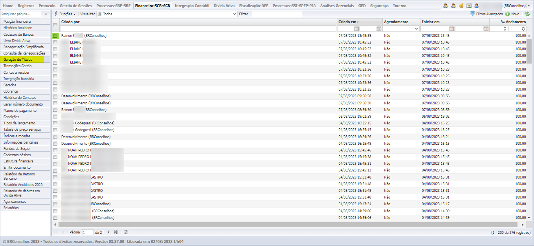This screenshot has height=246, width=534.
Task: Open Agendamentos in sidebar
Action: 25,201
